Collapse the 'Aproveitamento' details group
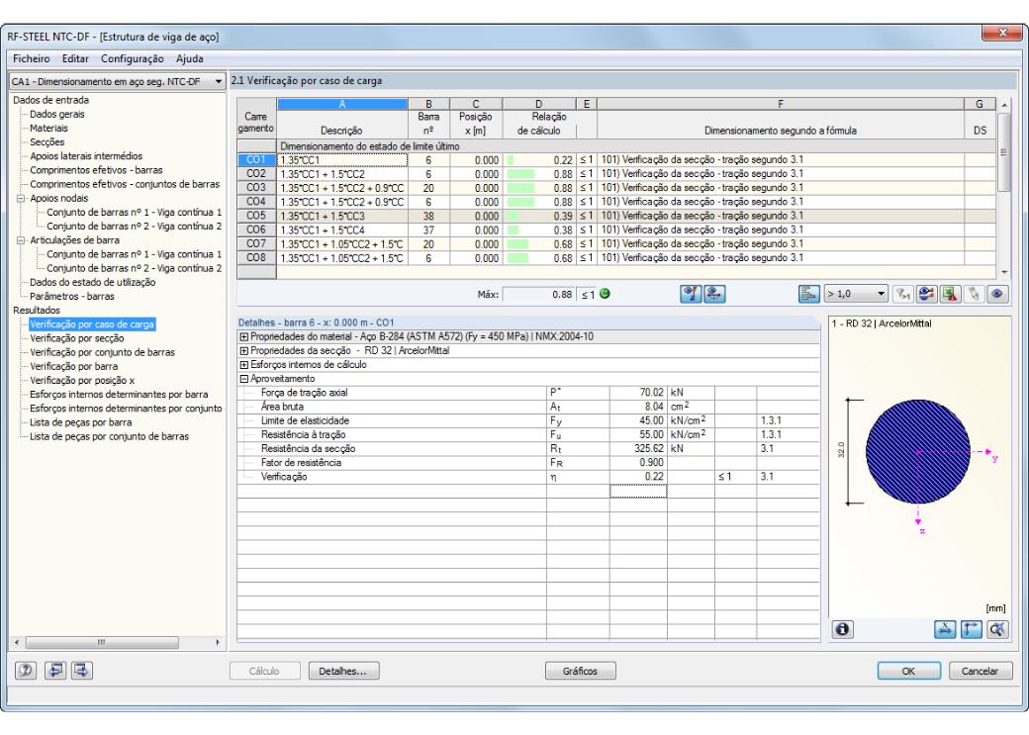 244,379
